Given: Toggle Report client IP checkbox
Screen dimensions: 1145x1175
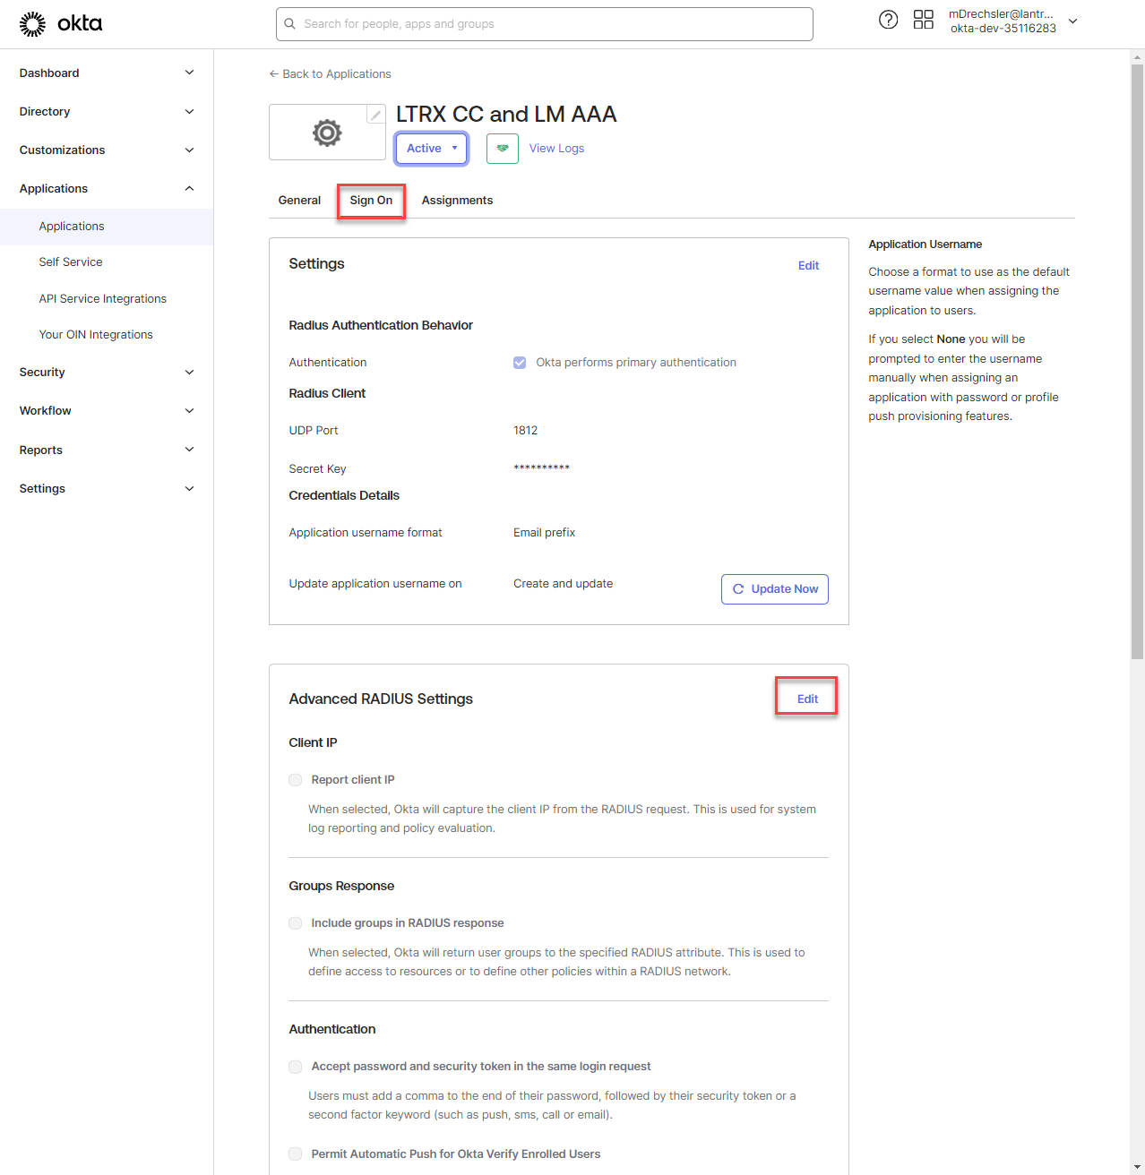Looking at the screenshot, I should pyautogui.click(x=296, y=780).
